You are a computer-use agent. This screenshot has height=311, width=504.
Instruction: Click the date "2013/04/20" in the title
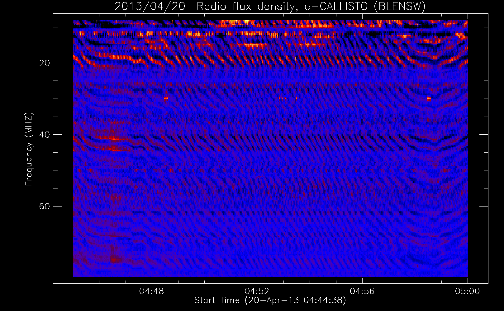(x=150, y=7)
